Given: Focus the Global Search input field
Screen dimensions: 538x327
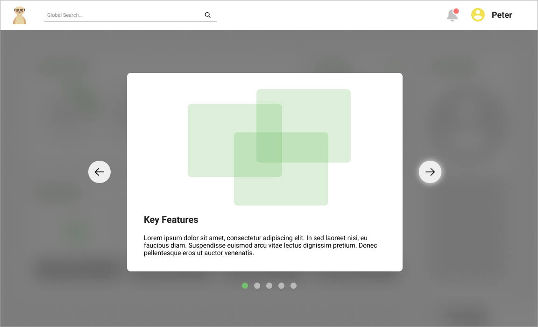Looking at the screenshot, I should [121, 15].
